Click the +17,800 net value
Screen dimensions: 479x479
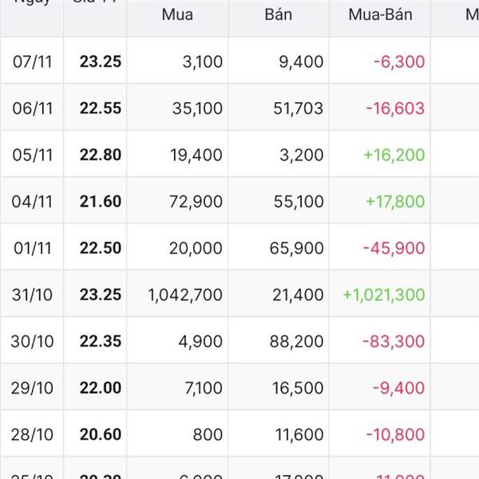coord(395,202)
